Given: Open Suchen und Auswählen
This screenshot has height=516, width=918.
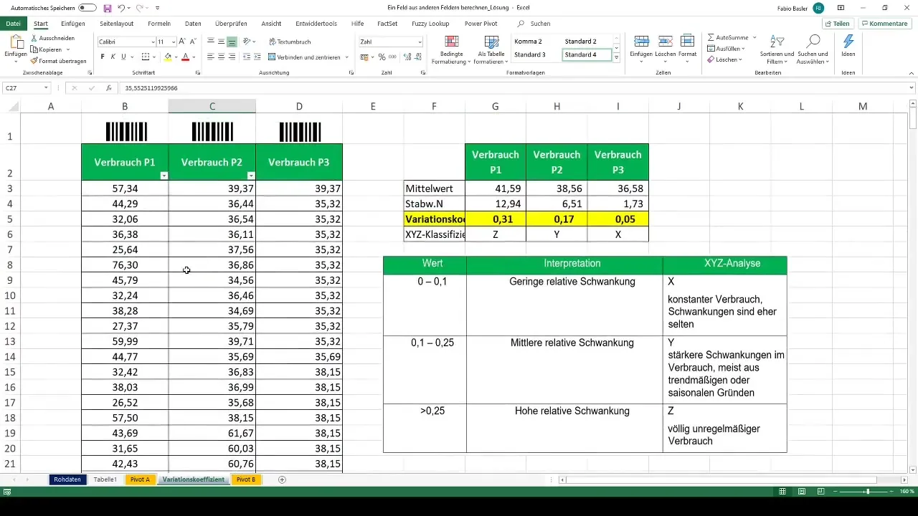Looking at the screenshot, I should (813, 49).
